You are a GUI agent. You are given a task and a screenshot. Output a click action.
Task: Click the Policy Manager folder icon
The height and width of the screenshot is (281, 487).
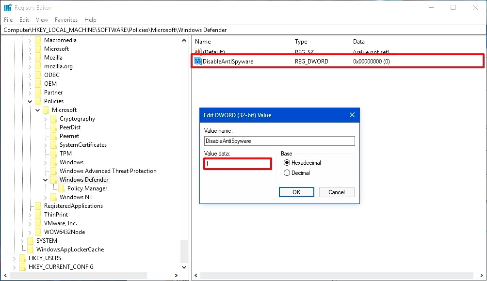(x=62, y=188)
